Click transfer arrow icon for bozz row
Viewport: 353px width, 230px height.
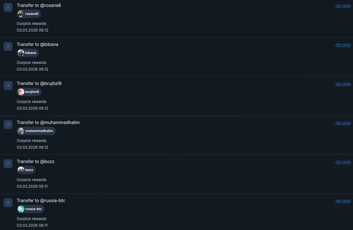(x=8, y=164)
